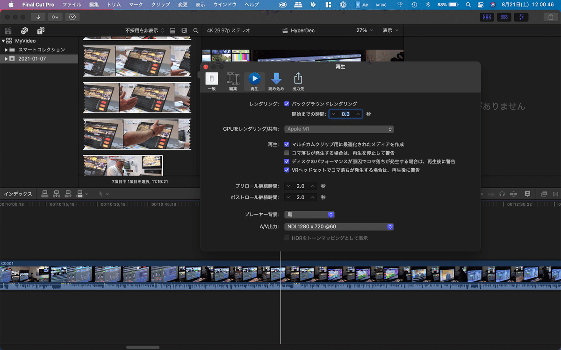Open the クリップ menu

(x=160, y=5)
